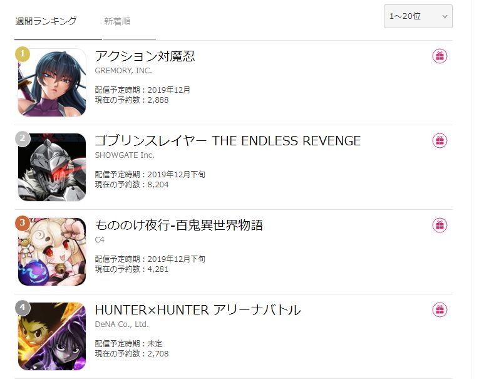Open アクション対魔忍 title link
This screenshot has width=479, height=379.
coord(145,56)
